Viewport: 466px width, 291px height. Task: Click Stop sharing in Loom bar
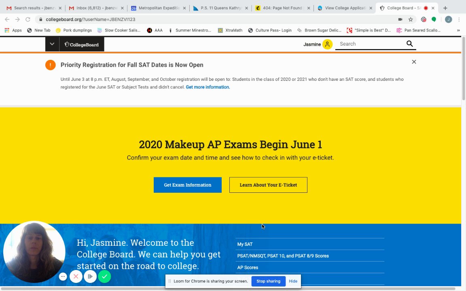pos(268,281)
